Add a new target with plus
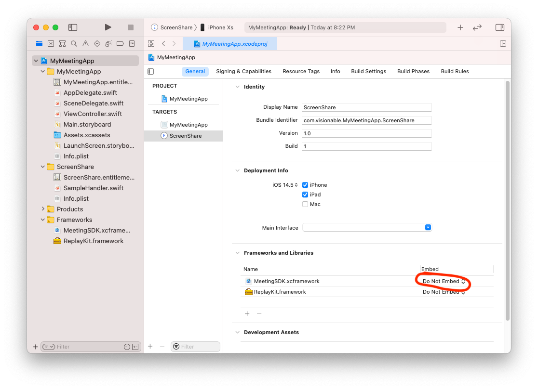The image size is (538, 389). 150,347
